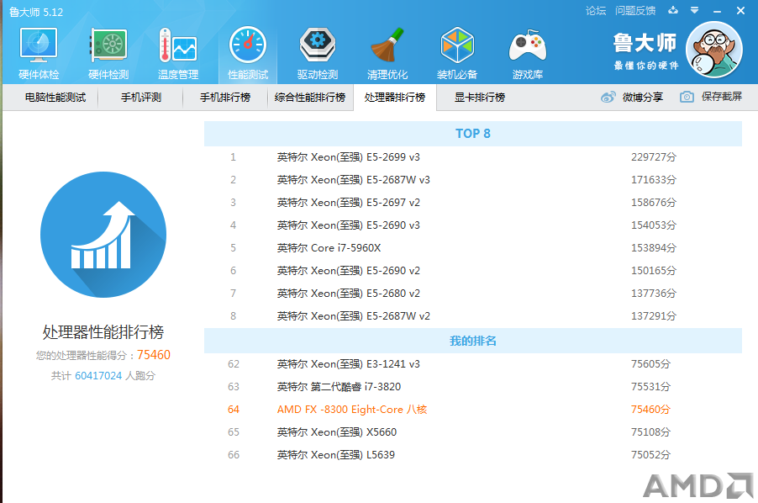Select row Xeon E5-2687W v3
The height and width of the screenshot is (503, 758).
(473, 180)
